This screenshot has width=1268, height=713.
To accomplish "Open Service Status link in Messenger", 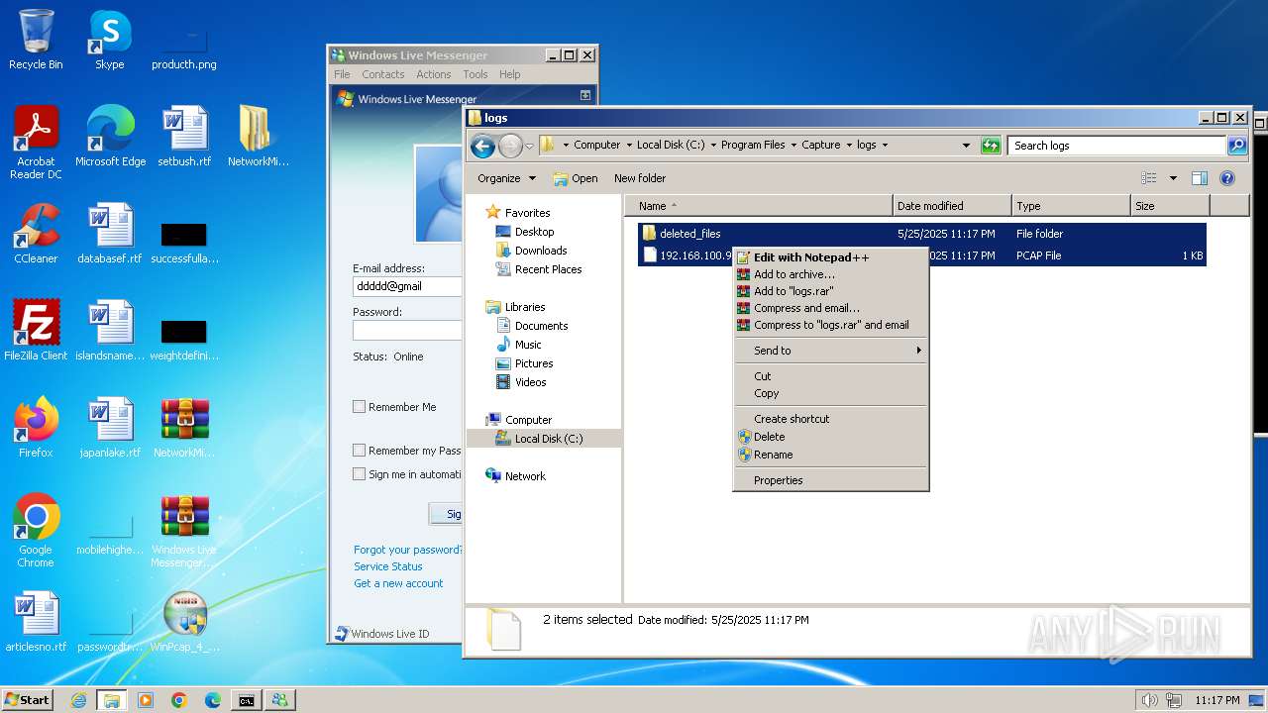I will [388, 566].
